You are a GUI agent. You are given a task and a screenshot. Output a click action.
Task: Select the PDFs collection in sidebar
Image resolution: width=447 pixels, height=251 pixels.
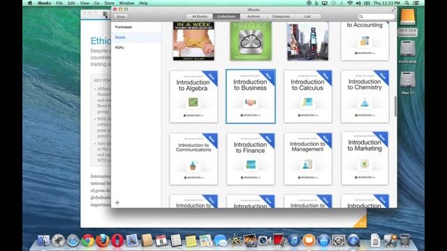coord(136,47)
